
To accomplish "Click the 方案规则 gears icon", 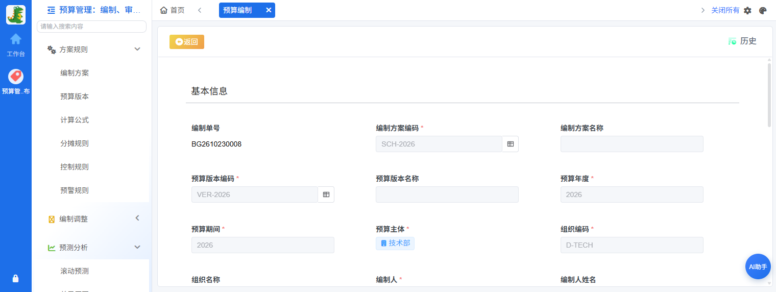I will pyautogui.click(x=52, y=50).
